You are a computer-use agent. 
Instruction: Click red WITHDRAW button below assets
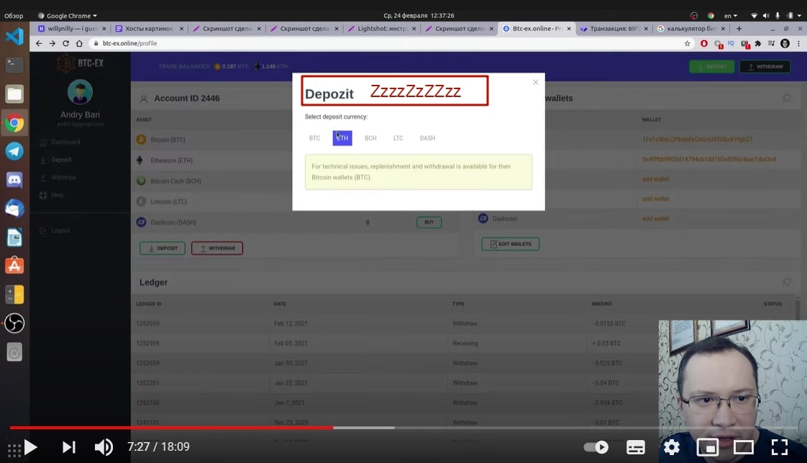click(x=217, y=248)
